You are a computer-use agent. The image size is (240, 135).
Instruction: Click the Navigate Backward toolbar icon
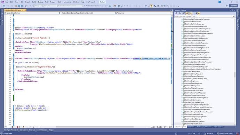(x=4, y=6)
